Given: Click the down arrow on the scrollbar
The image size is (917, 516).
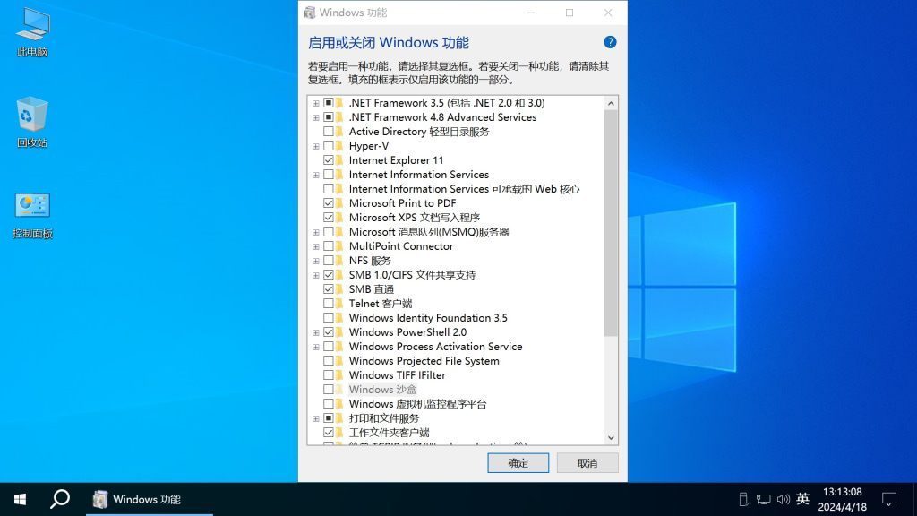Looking at the screenshot, I should point(611,437).
